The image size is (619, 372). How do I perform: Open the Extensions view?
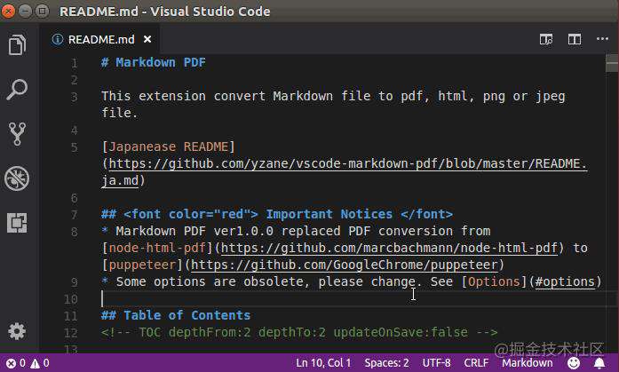(17, 223)
